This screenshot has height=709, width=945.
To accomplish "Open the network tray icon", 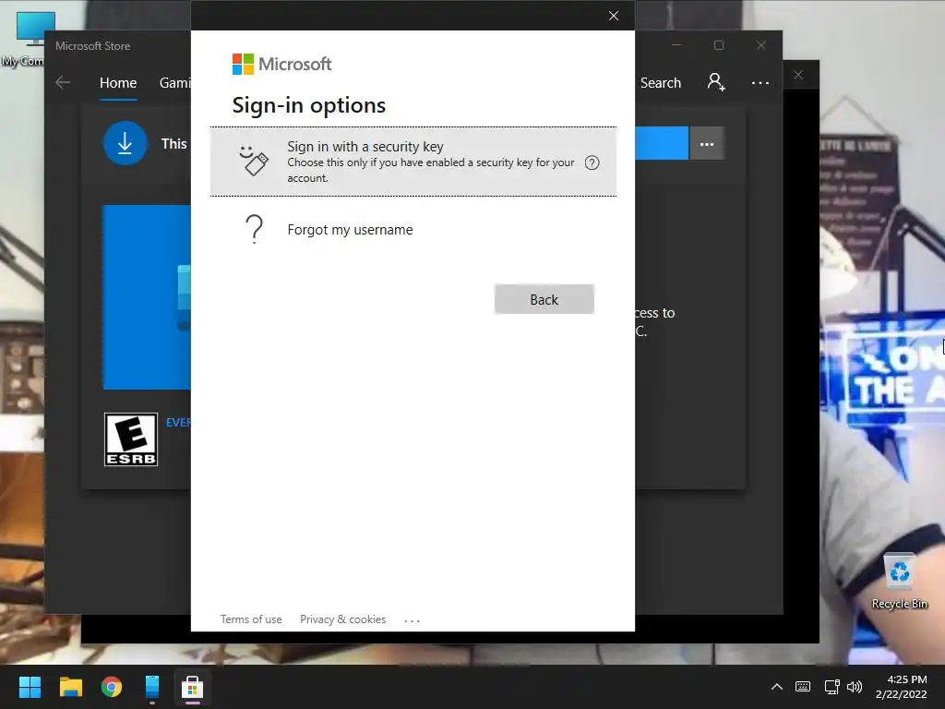I will (831, 687).
